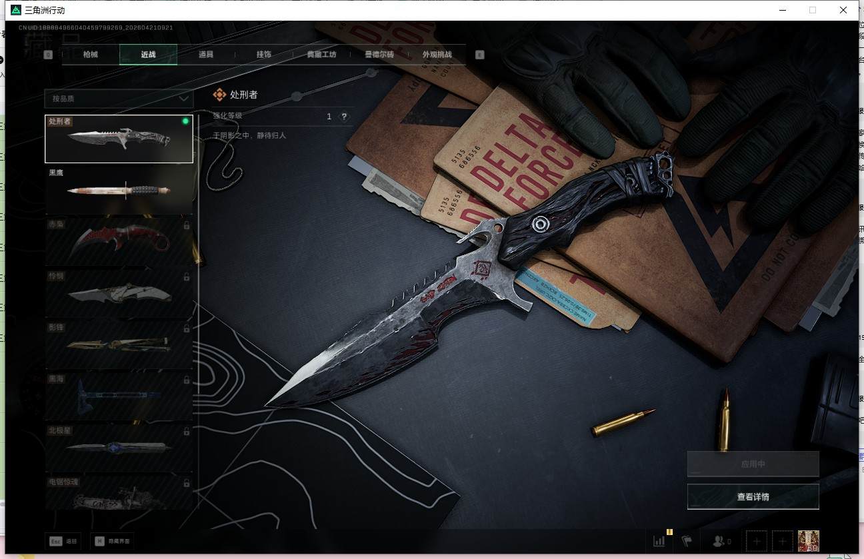
Task: Click the 查看详情 button
Action: click(x=753, y=496)
